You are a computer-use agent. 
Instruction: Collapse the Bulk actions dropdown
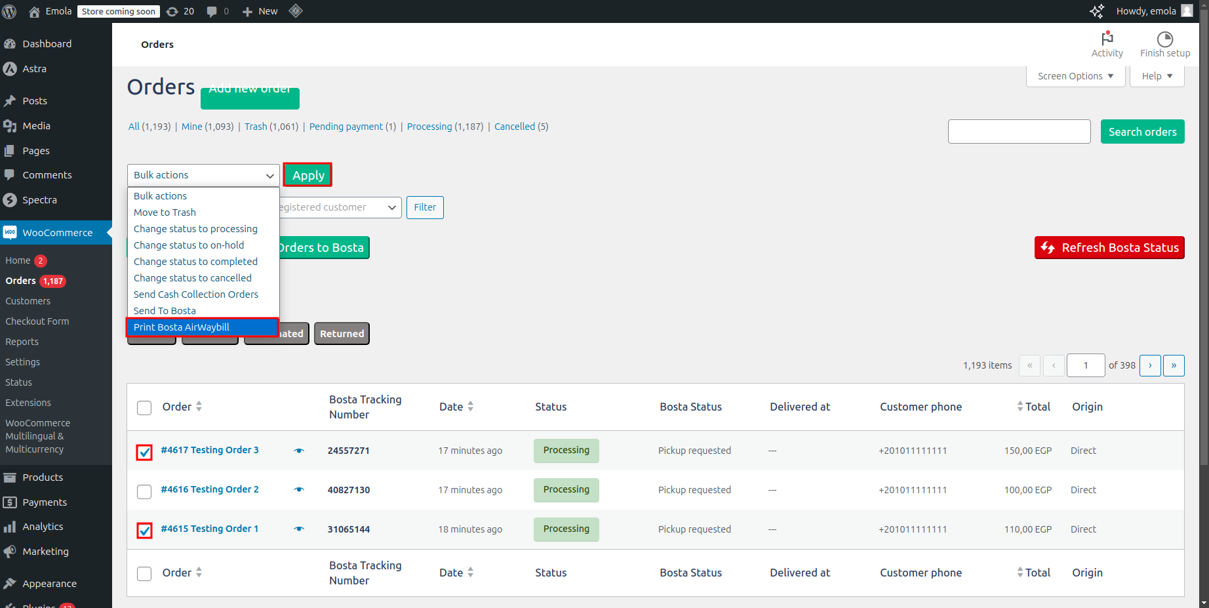(x=203, y=175)
